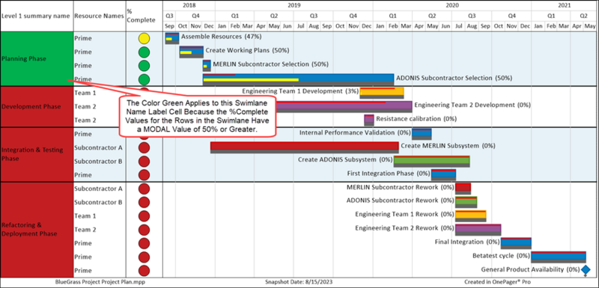
Task: Click the 'Internal Performance Validation (0%)' label
Action: point(355,132)
